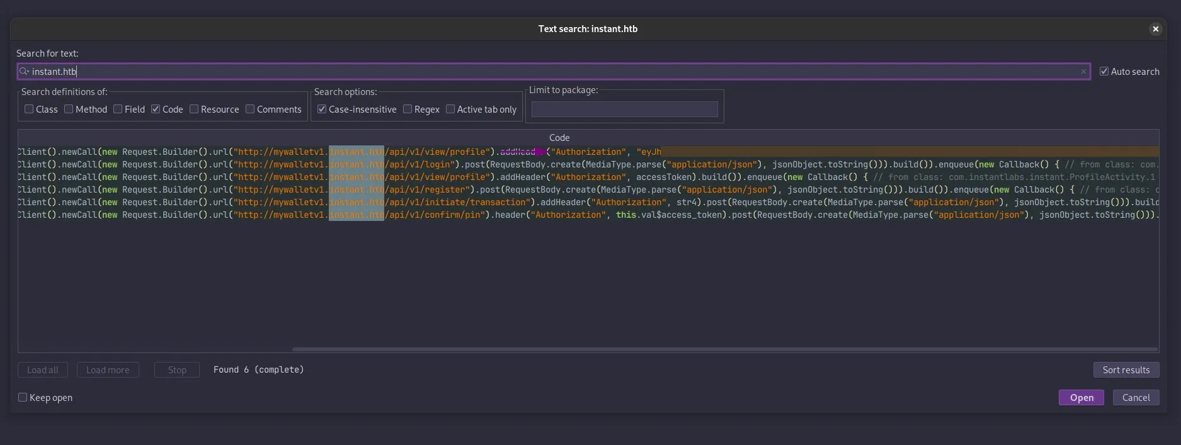
Task: Click the search magnifier icon in text field
Action: point(24,71)
